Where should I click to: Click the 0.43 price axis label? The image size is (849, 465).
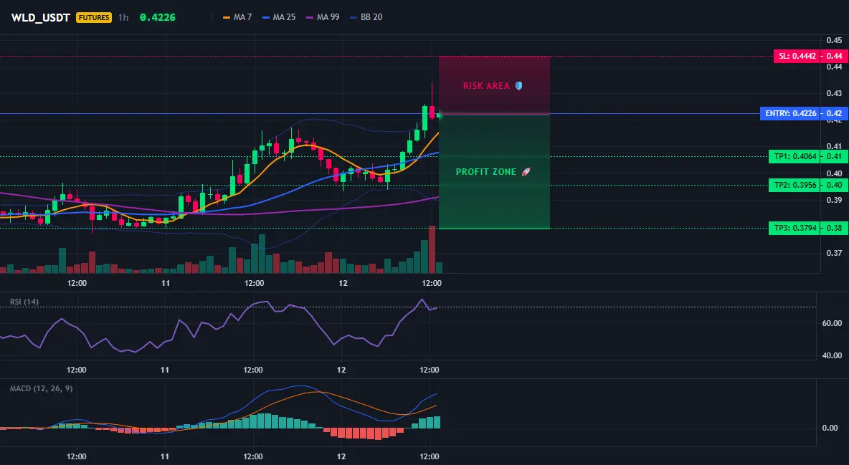[x=834, y=93]
